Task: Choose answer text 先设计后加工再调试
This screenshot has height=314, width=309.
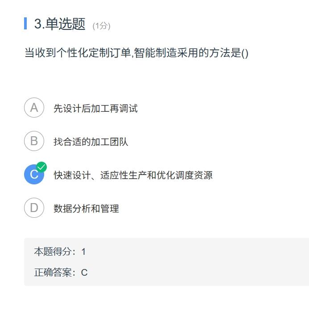Action: [x=96, y=108]
